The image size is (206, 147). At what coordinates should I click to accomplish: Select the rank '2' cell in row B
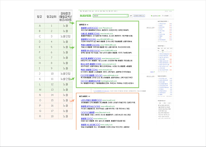(x=51, y=31)
